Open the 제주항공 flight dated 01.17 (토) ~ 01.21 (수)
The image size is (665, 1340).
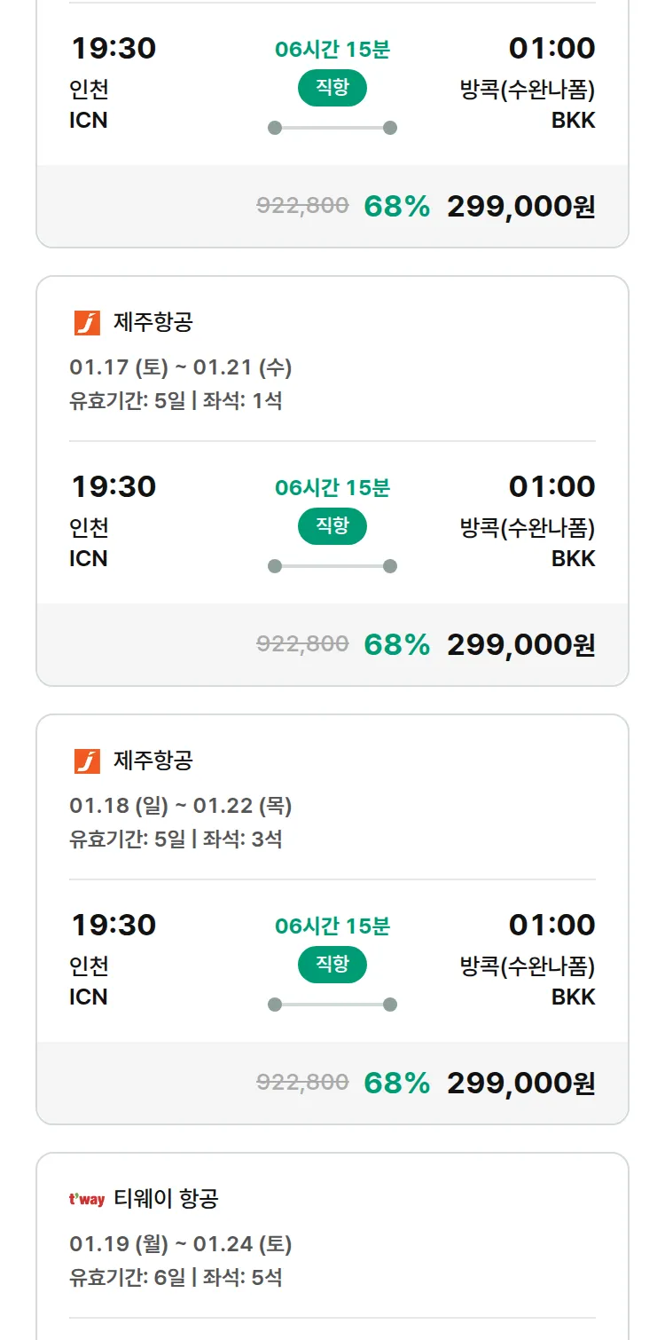coord(181,367)
